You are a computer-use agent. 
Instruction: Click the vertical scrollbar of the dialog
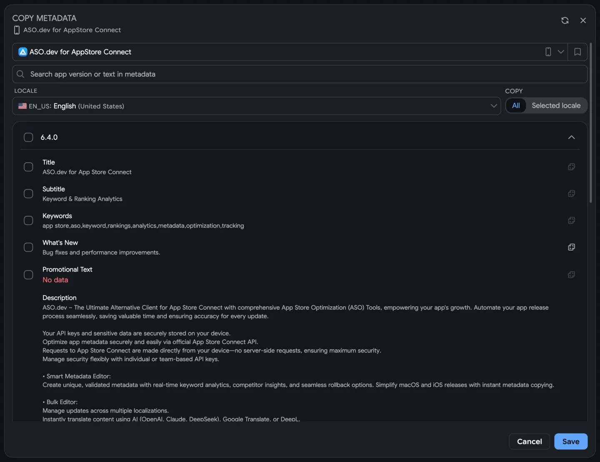click(x=591, y=123)
